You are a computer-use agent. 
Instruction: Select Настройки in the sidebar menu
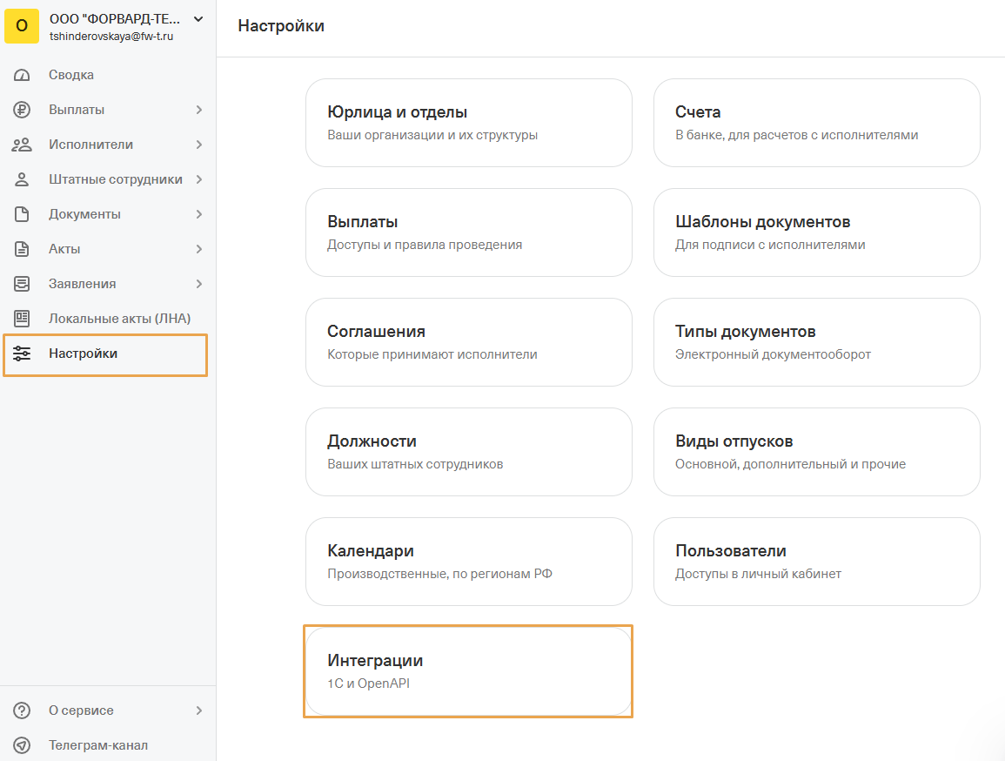pyautogui.click(x=84, y=354)
